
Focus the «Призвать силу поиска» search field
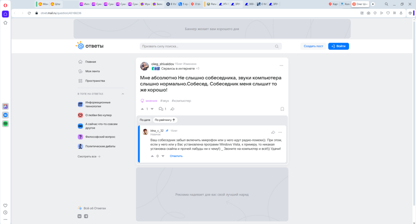207,46
